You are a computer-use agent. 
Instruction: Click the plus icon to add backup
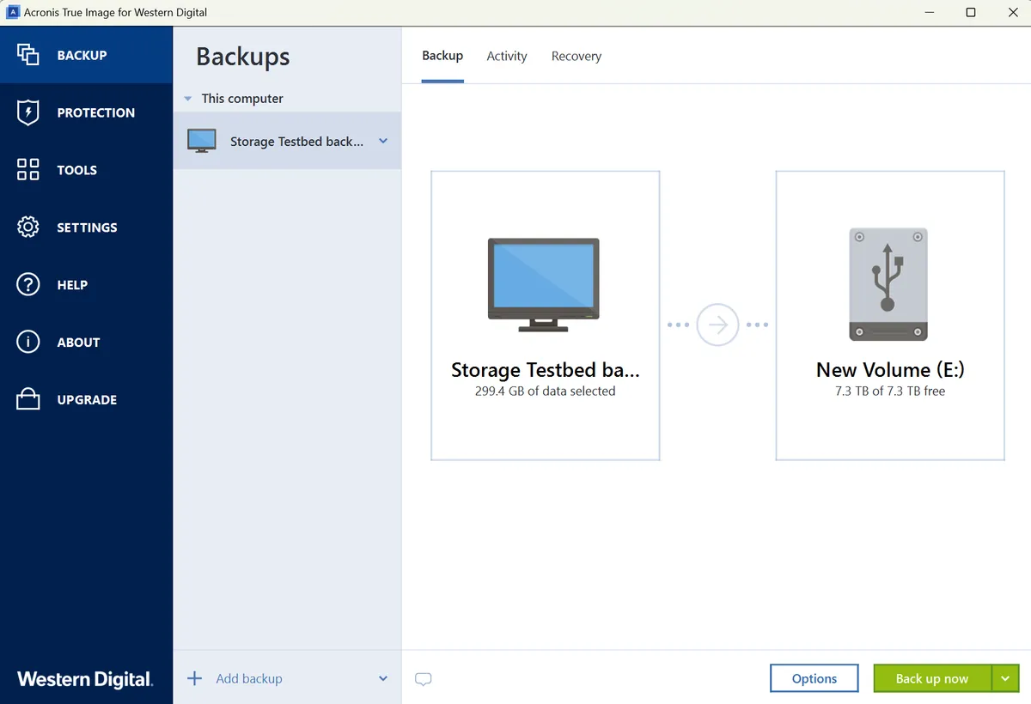click(x=195, y=679)
